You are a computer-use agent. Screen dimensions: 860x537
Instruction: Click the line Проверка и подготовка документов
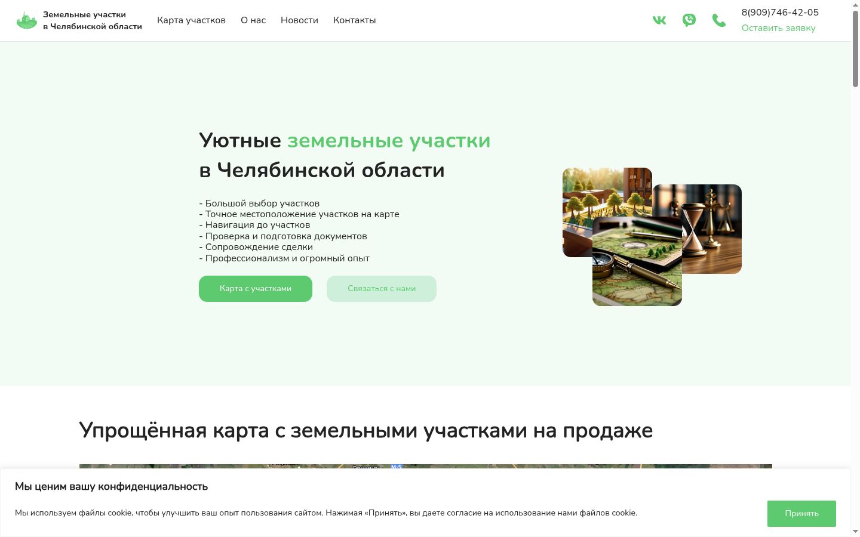coord(283,236)
